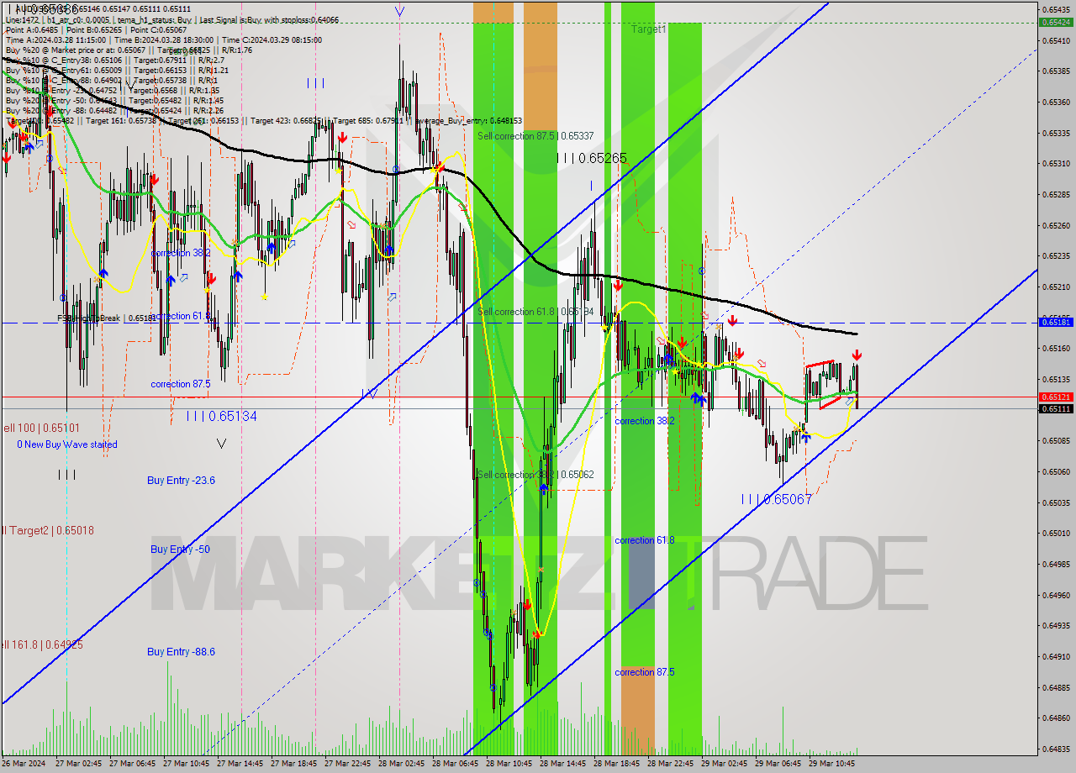1076x773 pixels.
Task: Click the '| | | 0.65134' wave label
Action: pos(222,416)
